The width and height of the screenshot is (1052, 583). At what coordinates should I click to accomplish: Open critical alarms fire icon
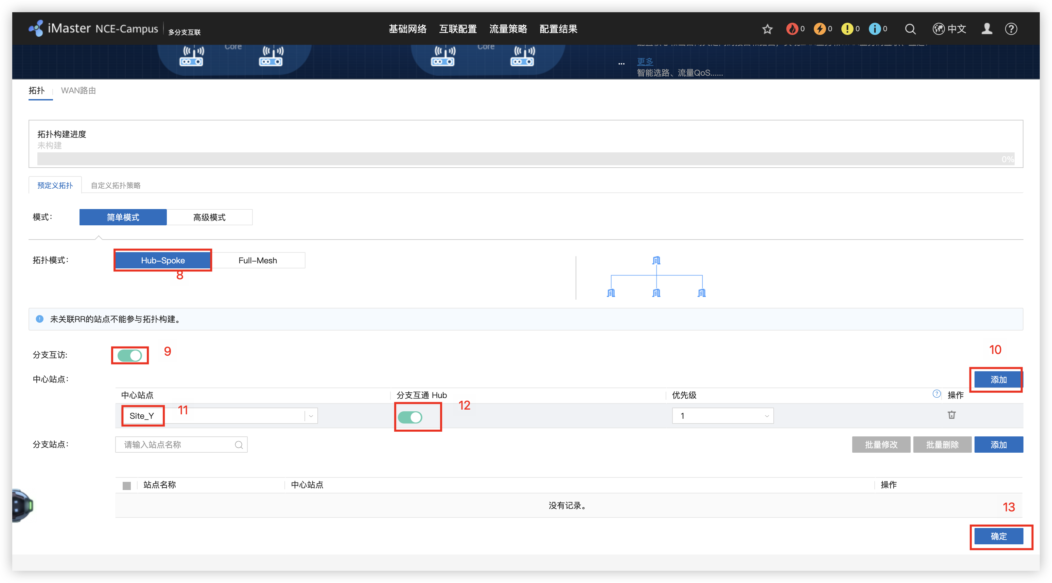[792, 29]
